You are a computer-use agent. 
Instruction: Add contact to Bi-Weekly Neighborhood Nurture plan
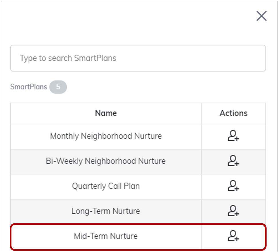click(x=233, y=161)
